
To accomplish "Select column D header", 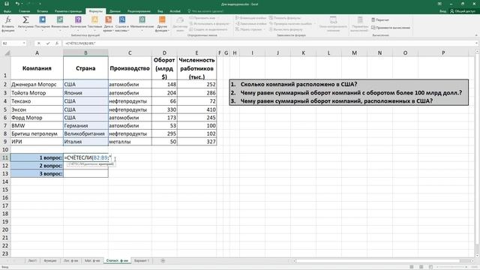I will [164, 53].
